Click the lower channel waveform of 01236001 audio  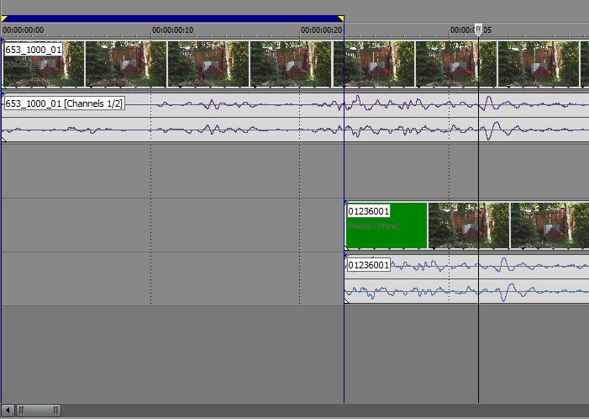pyautogui.click(x=471, y=292)
